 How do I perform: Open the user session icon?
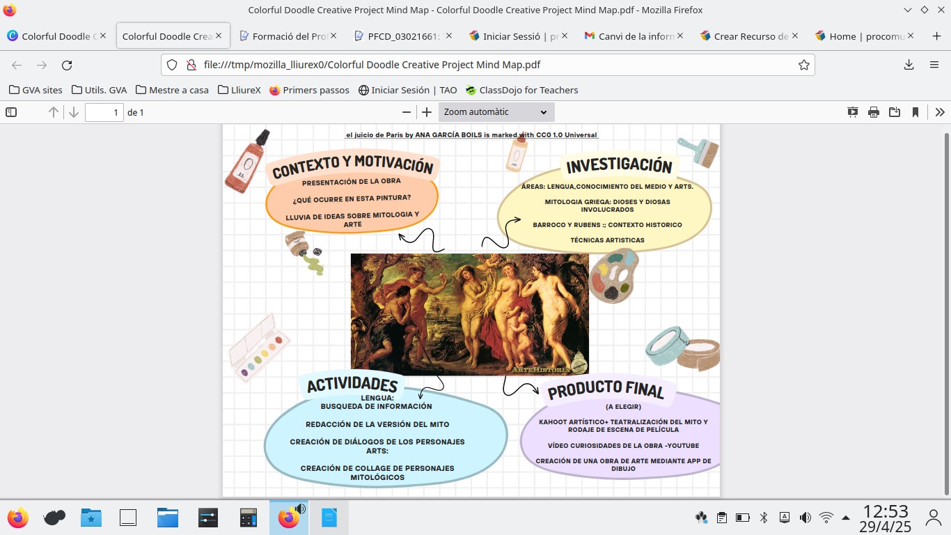934,518
